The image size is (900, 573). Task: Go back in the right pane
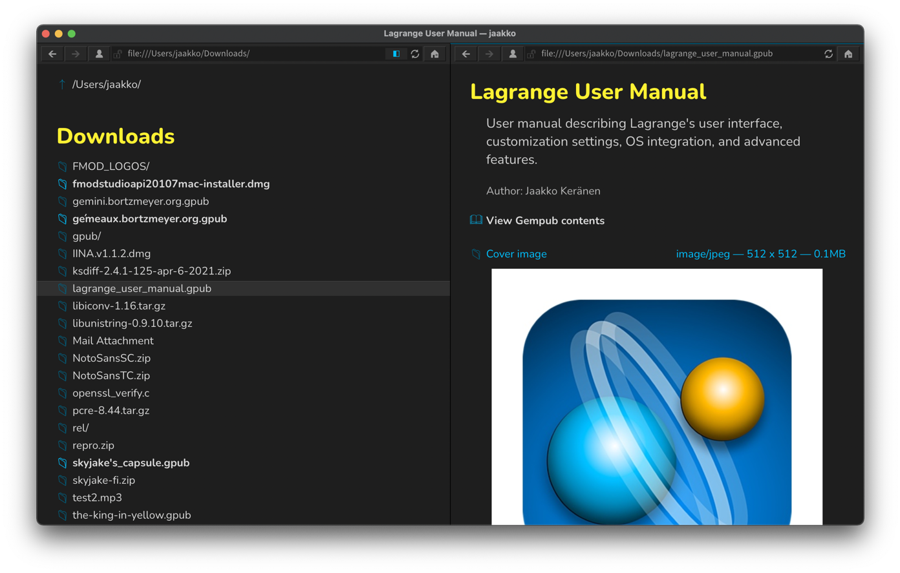point(466,54)
